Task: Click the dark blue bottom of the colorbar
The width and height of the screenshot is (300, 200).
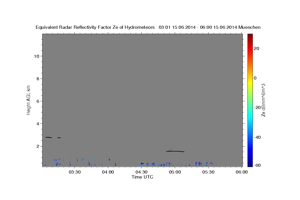Action: coord(250,164)
